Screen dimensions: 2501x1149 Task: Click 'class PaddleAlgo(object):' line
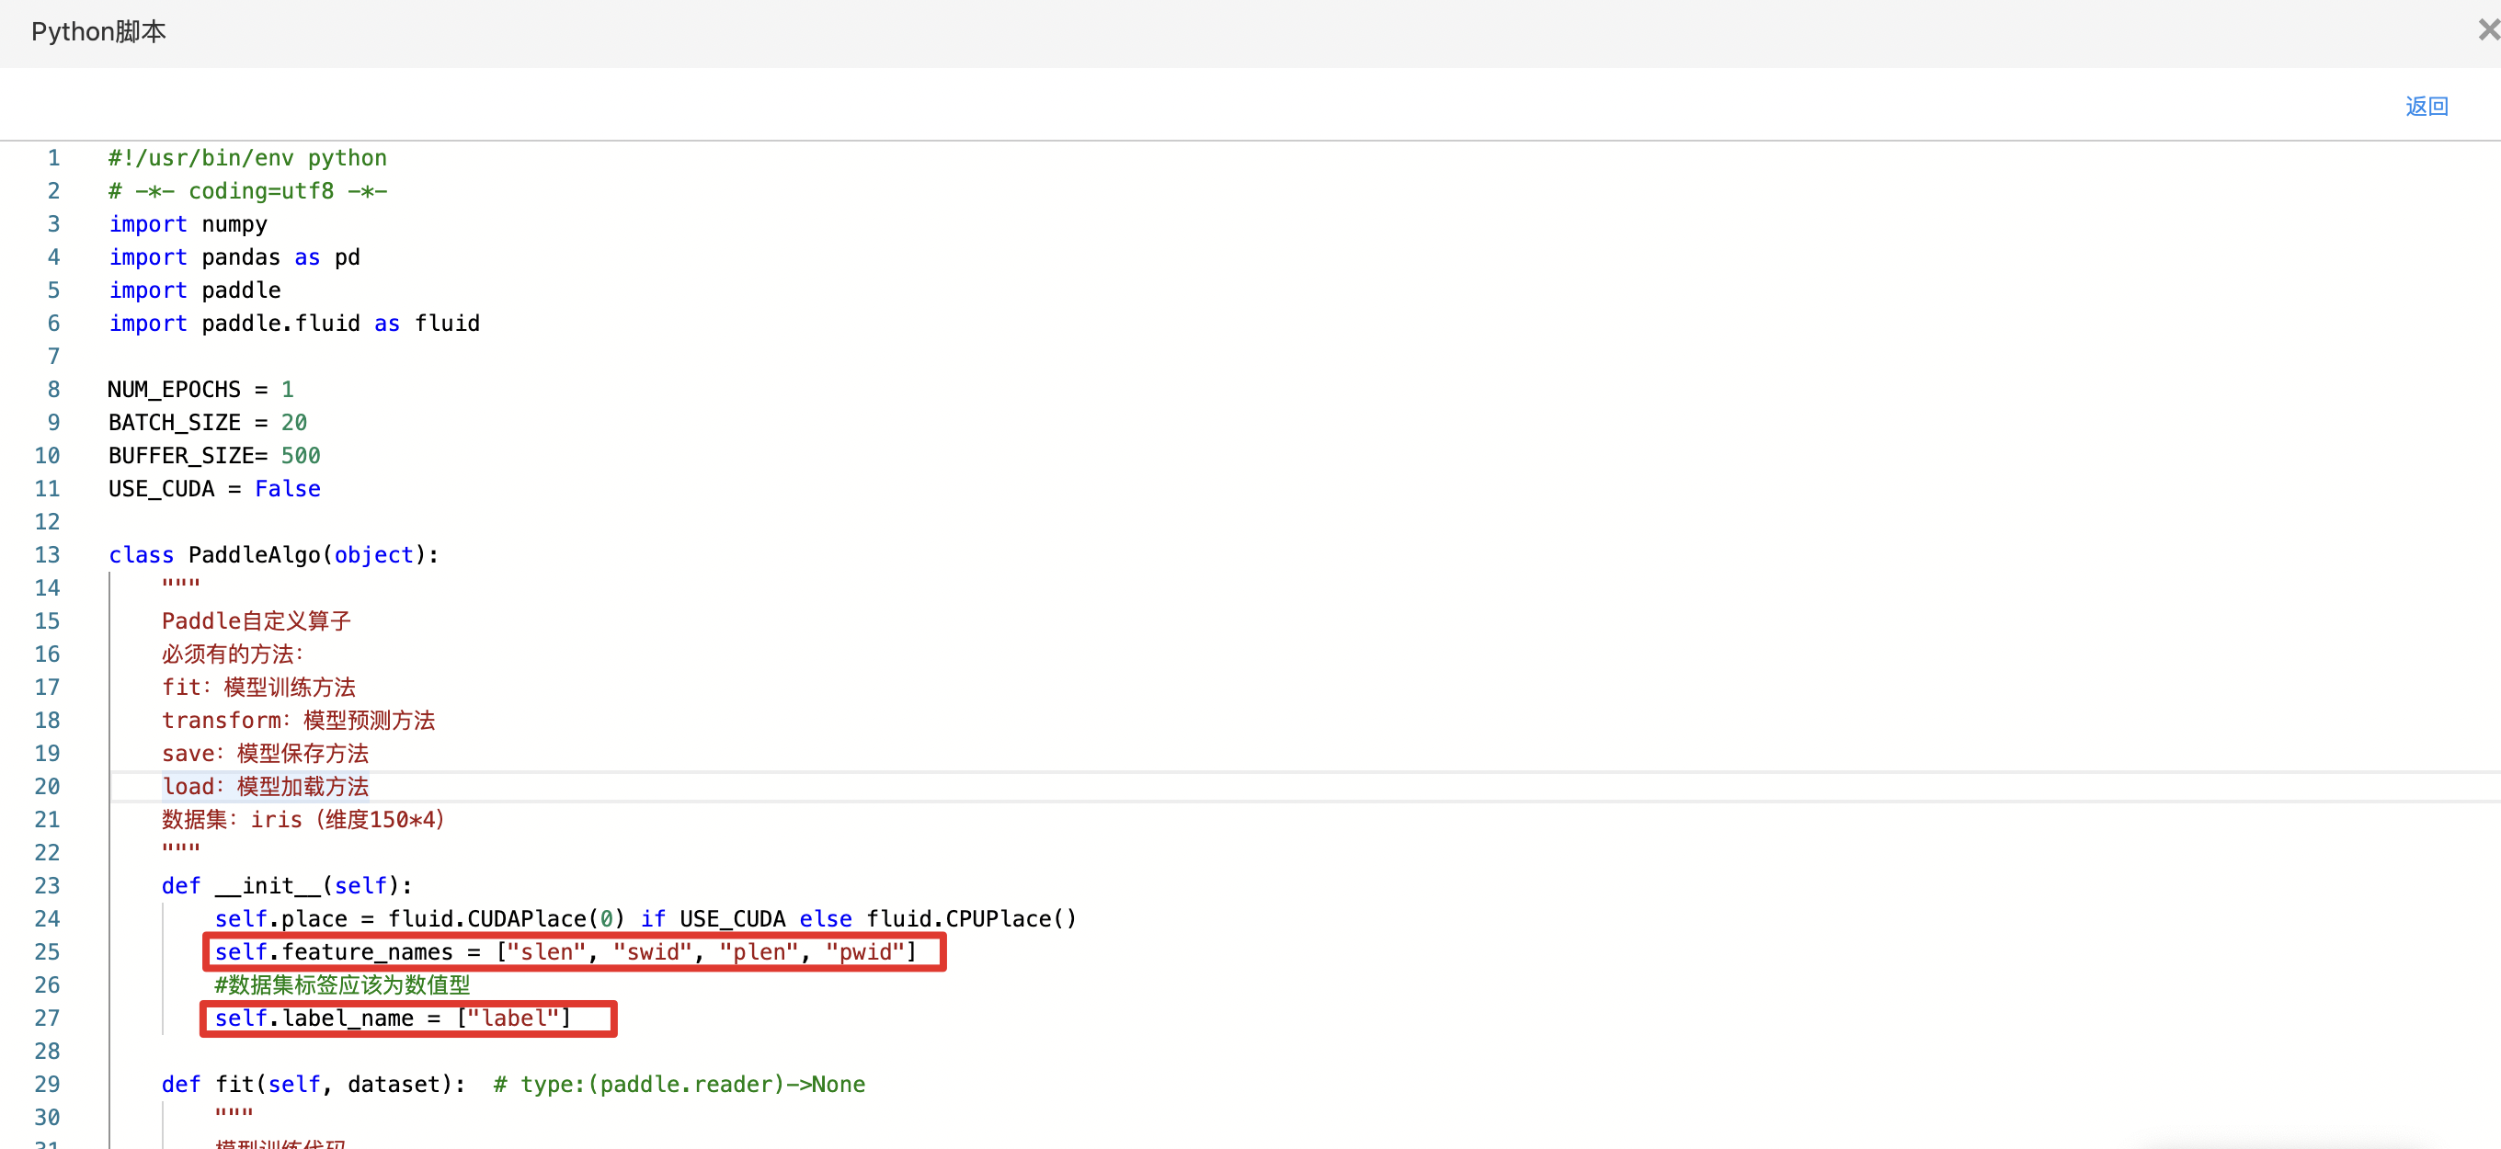click(x=274, y=554)
